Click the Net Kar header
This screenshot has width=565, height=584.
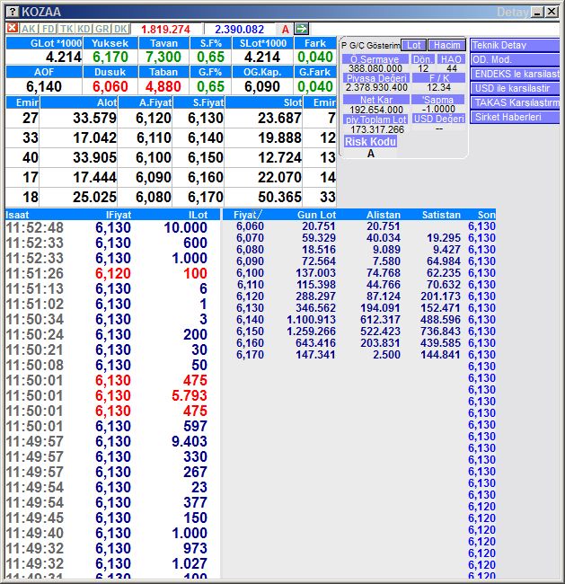point(376,100)
